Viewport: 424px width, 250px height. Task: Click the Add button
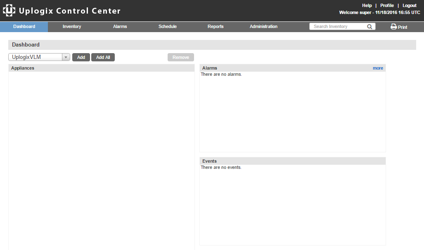coord(81,57)
